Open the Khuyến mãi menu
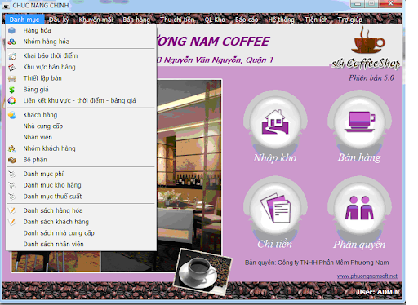This screenshot has width=418, height=305. (96, 20)
